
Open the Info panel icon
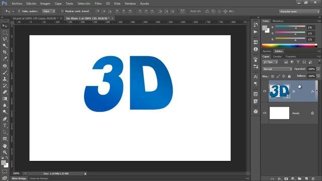256,49
